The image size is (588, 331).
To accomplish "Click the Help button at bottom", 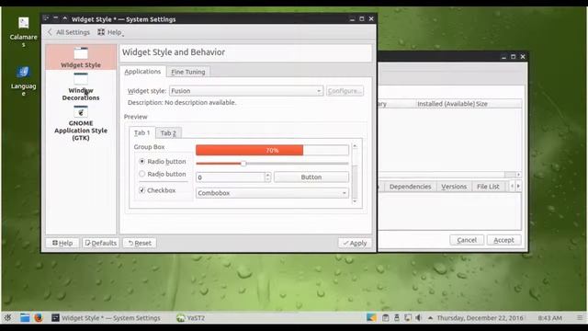I will click(62, 243).
